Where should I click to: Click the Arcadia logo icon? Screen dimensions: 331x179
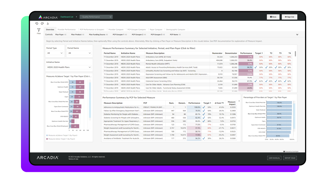(41, 17)
